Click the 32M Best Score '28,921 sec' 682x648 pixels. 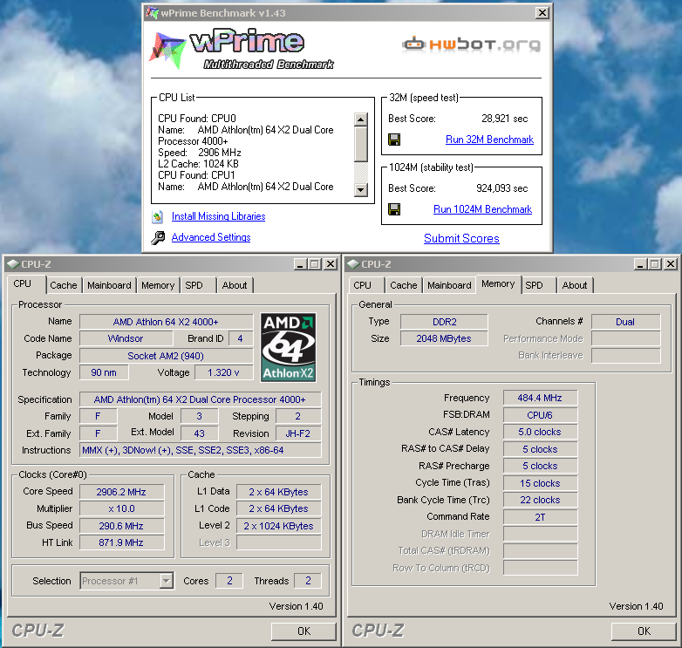tap(505, 119)
